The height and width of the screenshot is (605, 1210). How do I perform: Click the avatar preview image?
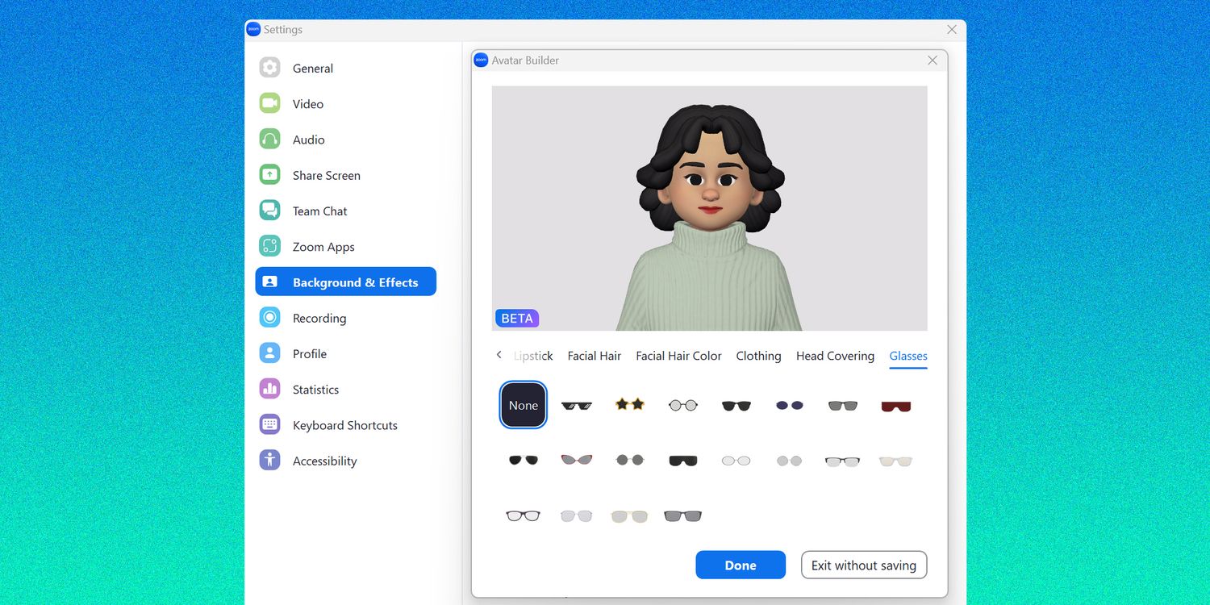[709, 208]
